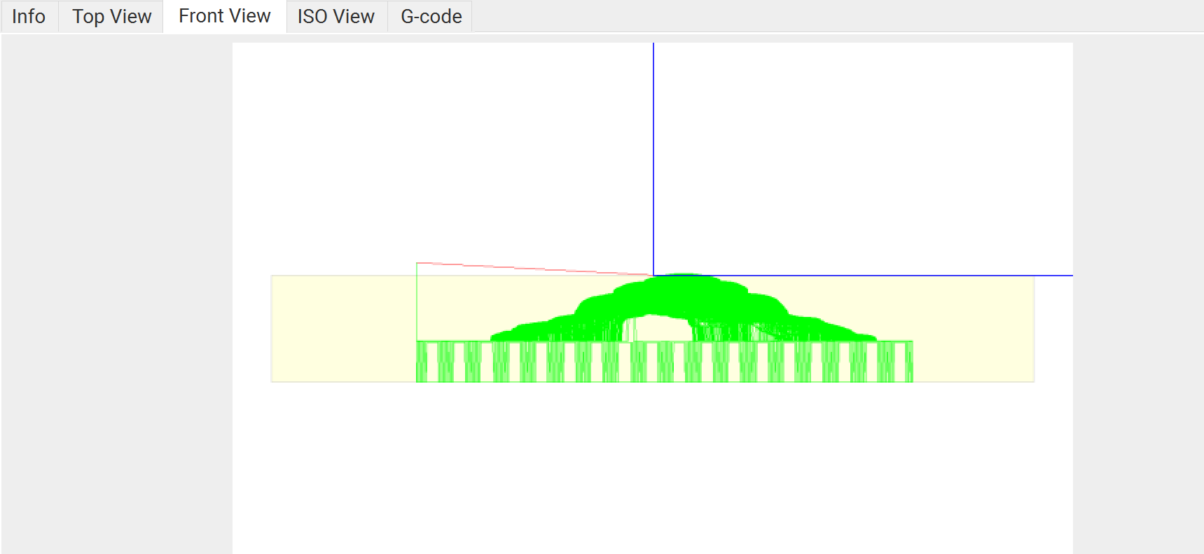Click the white arch opening under the dome

pyautogui.click(x=662, y=329)
